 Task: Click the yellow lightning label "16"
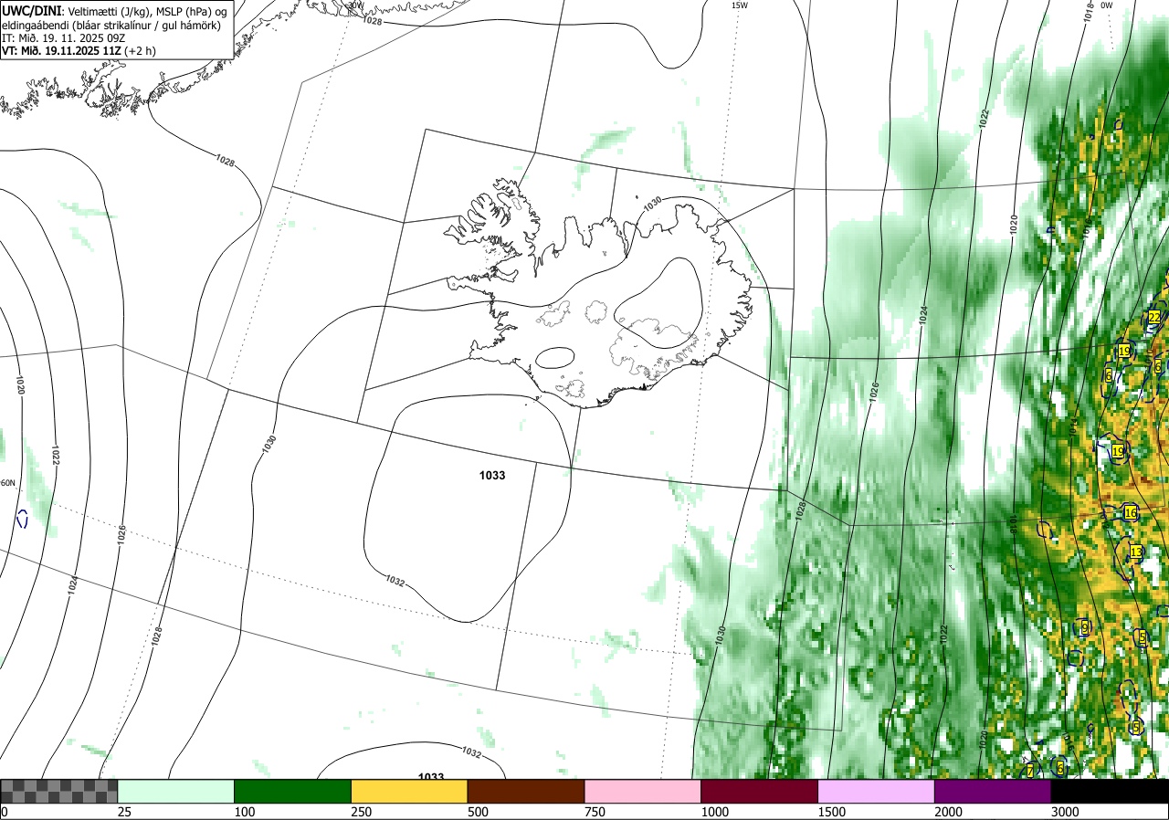[x=1130, y=513]
